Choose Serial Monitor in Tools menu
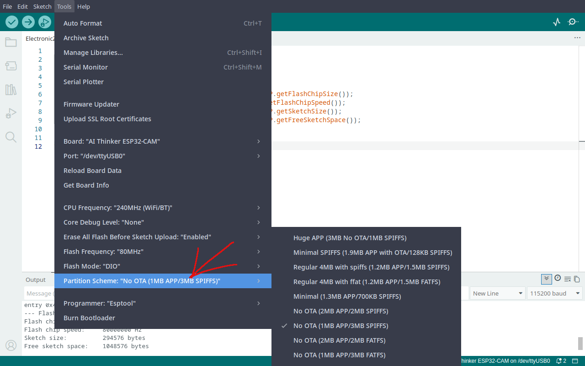Viewport: 585px width, 366px height. [x=163, y=67]
